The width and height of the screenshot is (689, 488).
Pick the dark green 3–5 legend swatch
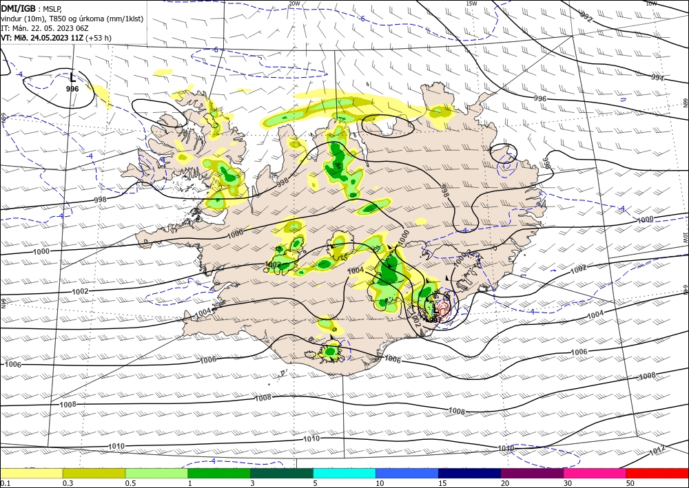click(x=282, y=473)
